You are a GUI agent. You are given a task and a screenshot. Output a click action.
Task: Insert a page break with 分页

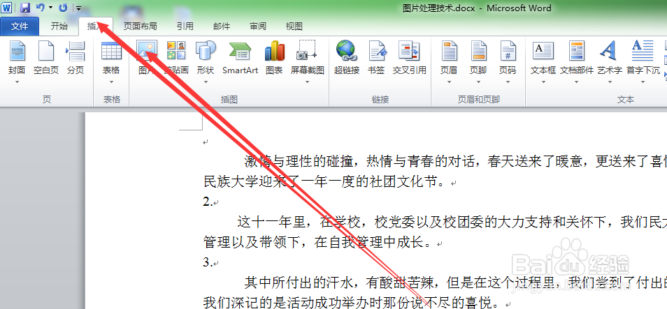click(76, 57)
